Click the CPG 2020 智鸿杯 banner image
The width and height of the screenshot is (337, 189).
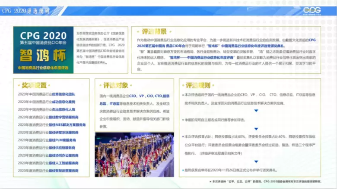(x=43, y=50)
